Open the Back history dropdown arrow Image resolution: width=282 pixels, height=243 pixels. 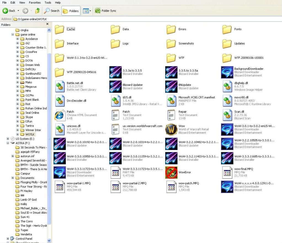[18, 11]
